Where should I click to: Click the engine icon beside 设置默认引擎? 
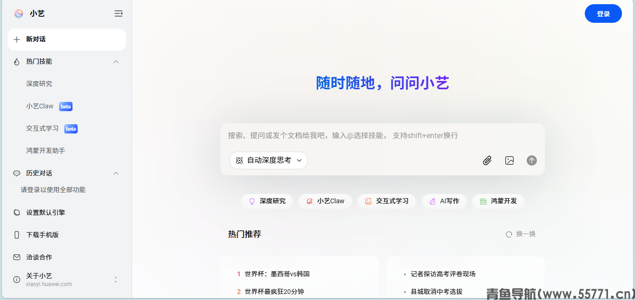pyautogui.click(x=17, y=213)
